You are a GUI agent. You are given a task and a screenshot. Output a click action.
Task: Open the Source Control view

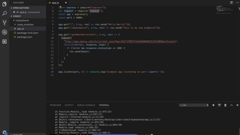coord(4,23)
